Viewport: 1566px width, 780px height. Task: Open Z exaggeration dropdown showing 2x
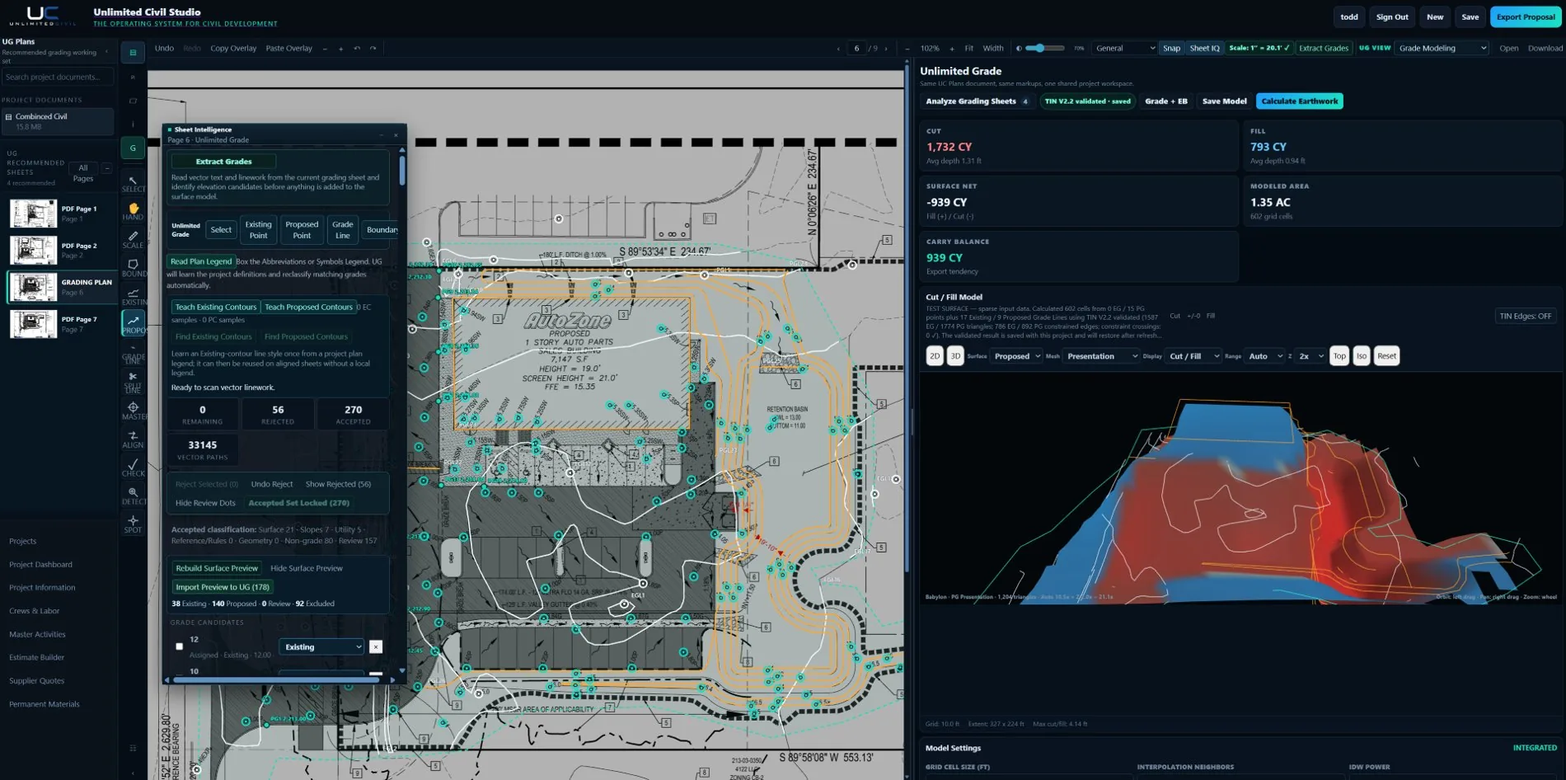click(x=1310, y=356)
